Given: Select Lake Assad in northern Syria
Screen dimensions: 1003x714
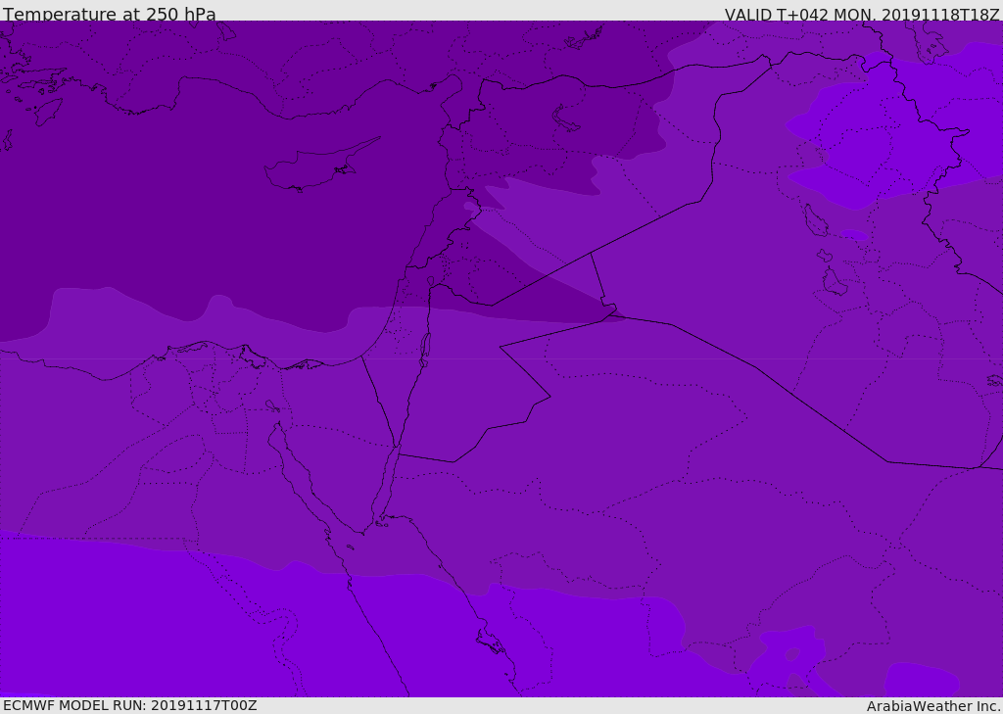Looking at the screenshot, I should pos(566,119).
